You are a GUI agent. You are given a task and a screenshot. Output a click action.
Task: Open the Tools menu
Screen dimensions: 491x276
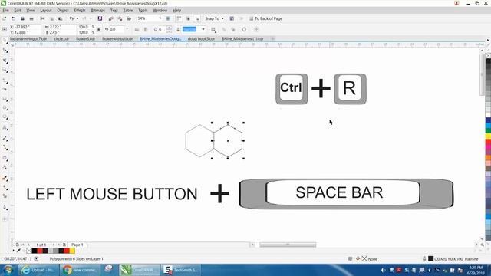[143, 10]
